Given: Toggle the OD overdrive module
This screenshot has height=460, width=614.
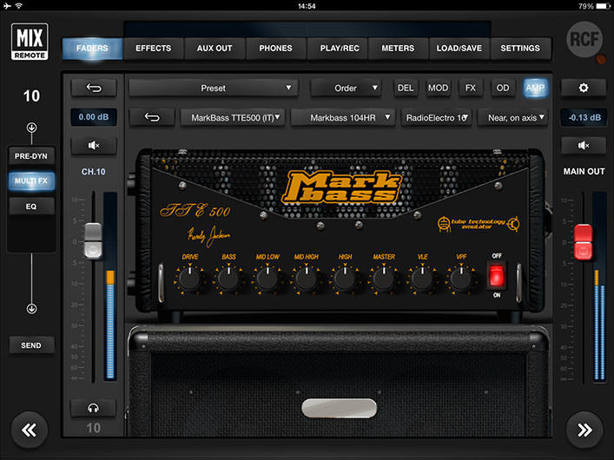Looking at the screenshot, I should click(503, 88).
